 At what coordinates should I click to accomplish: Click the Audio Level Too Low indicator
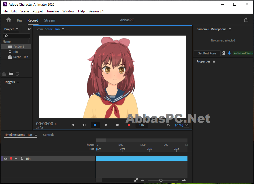pos(243,53)
